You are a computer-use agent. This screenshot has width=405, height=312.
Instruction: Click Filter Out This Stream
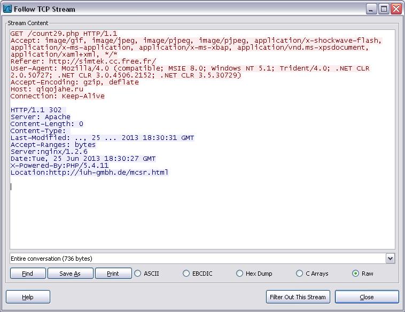(298, 297)
